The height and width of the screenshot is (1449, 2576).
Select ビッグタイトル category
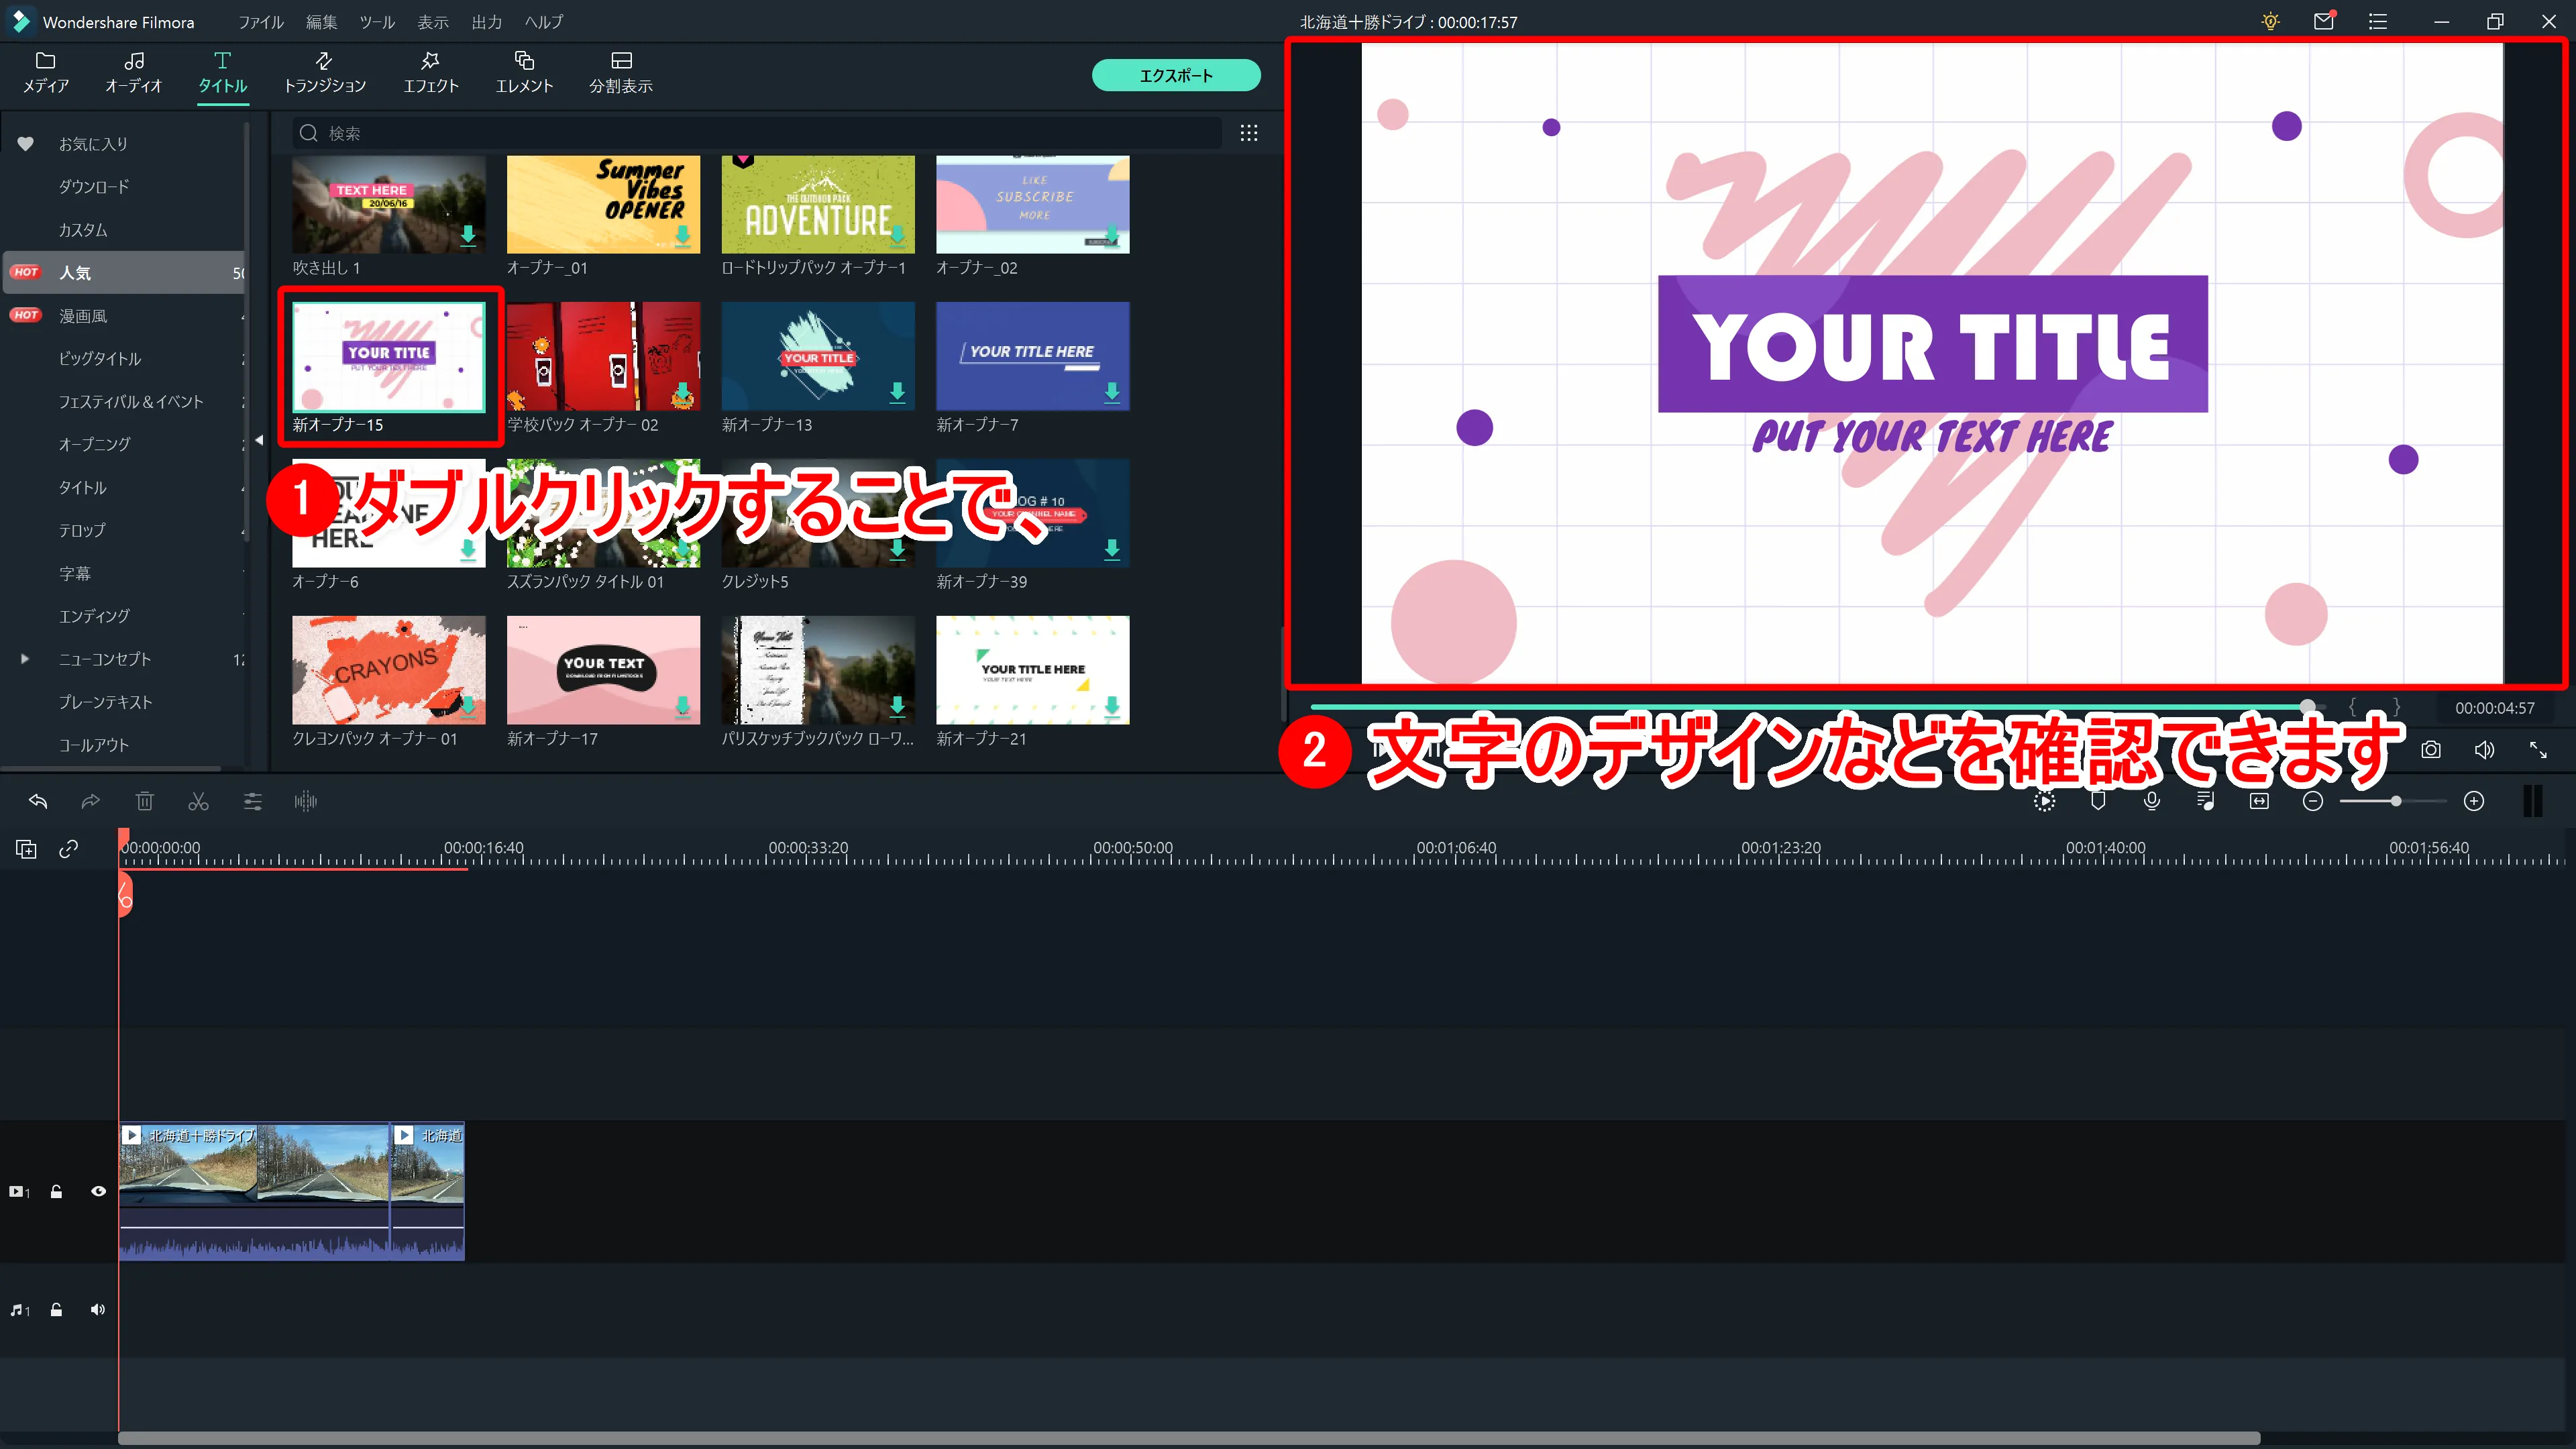[100, 358]
